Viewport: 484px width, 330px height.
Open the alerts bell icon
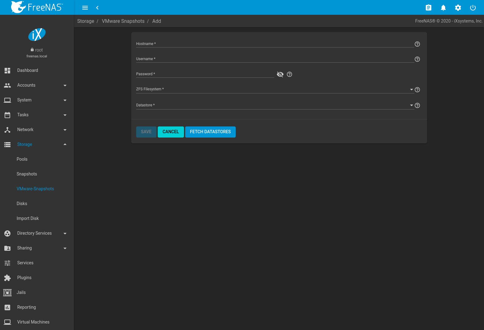click(x=443, y=8)
